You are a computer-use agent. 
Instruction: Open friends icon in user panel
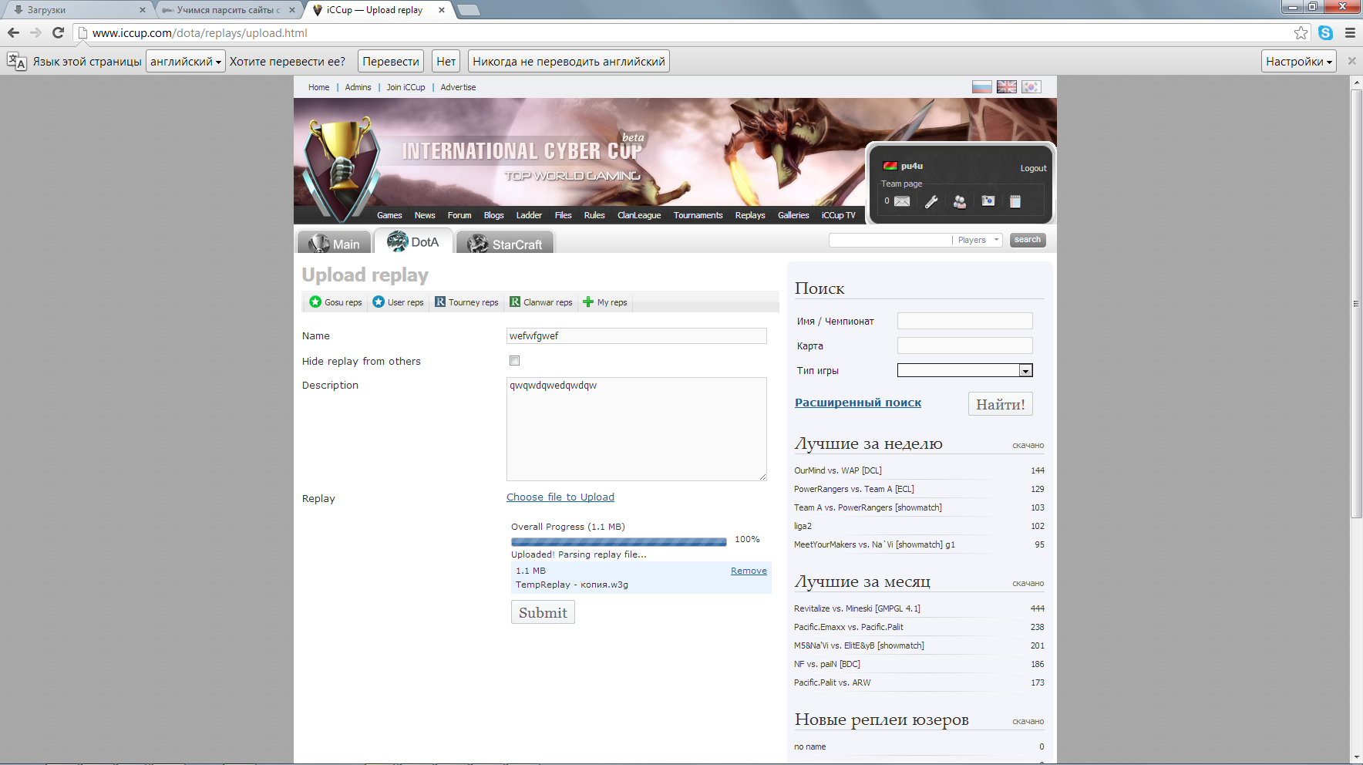[960, 201]
